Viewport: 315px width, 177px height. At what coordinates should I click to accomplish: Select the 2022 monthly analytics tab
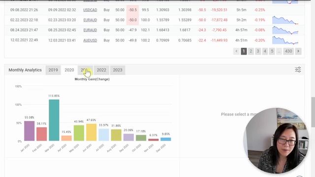tap(101, 70)
